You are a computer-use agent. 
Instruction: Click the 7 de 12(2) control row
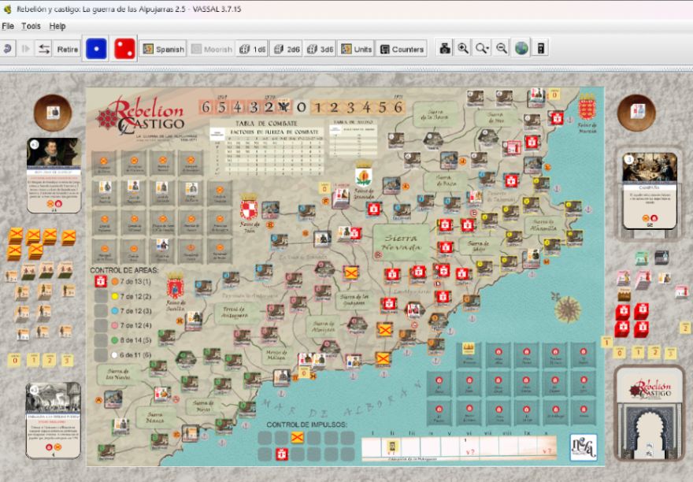pos(131,296)
